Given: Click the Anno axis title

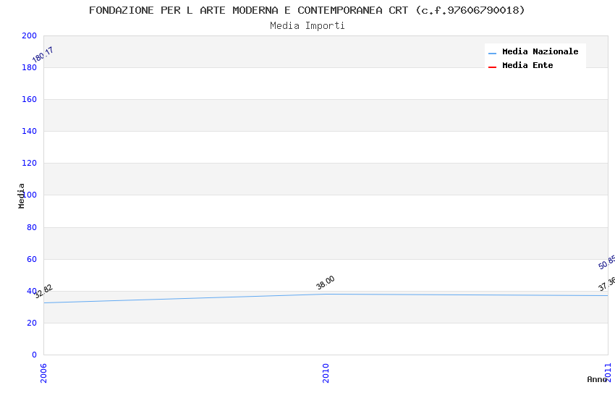Looking at the screenshot, I should (596, 379).
